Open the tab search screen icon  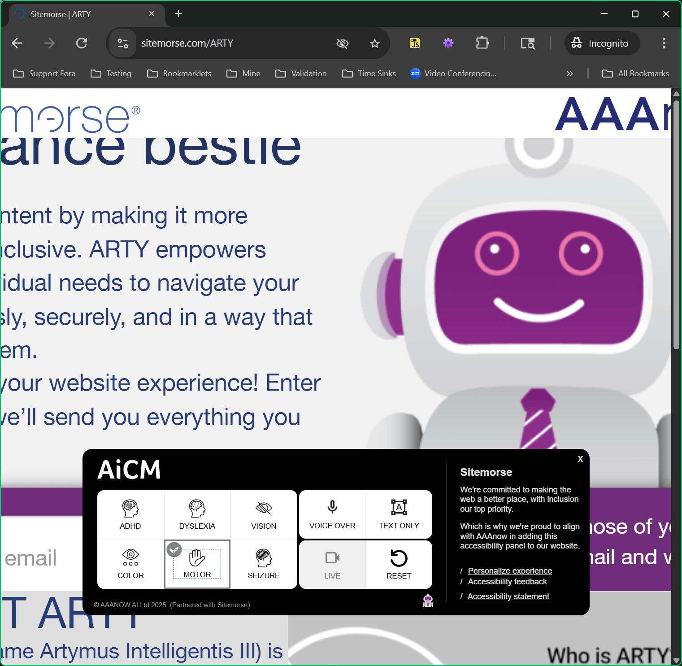tap(528, 43)
